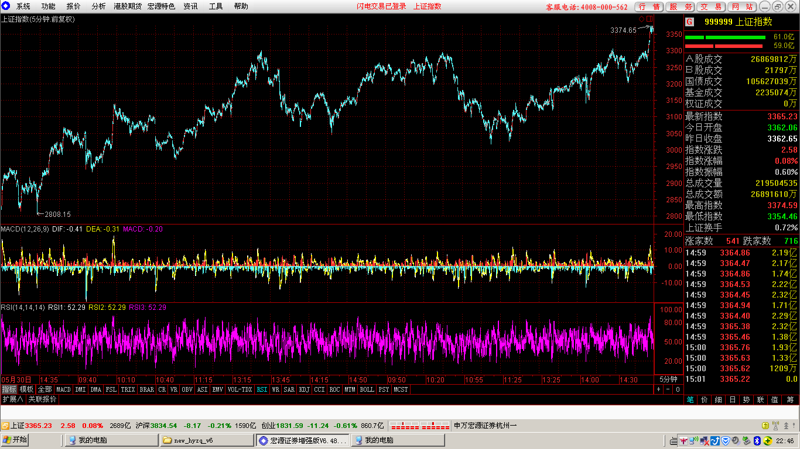This screenshot has width=800, height=449.
Task: Open the 5分钟 period selector
Action: [668, 379]
